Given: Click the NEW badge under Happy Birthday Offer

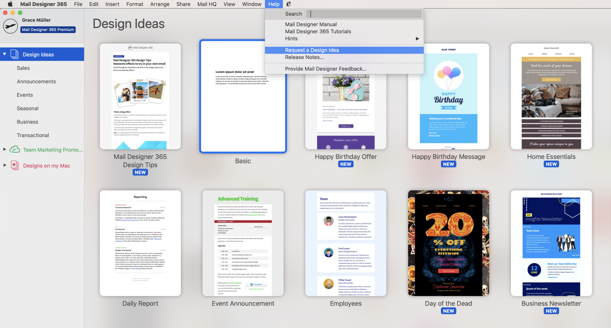Looking at the screenshot, I should tap(345, 164).
